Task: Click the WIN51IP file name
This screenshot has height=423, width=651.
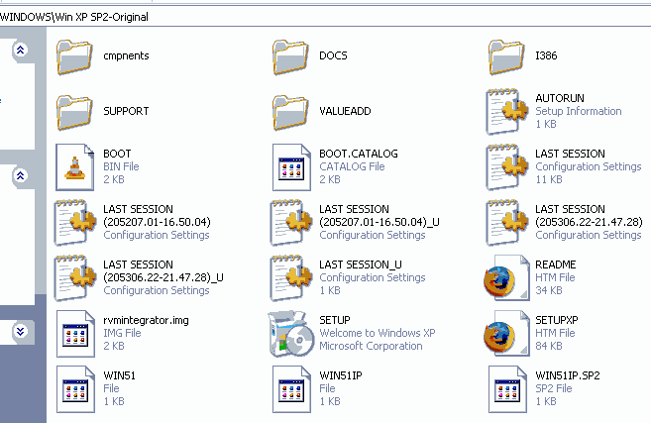Action: [341, 375]
